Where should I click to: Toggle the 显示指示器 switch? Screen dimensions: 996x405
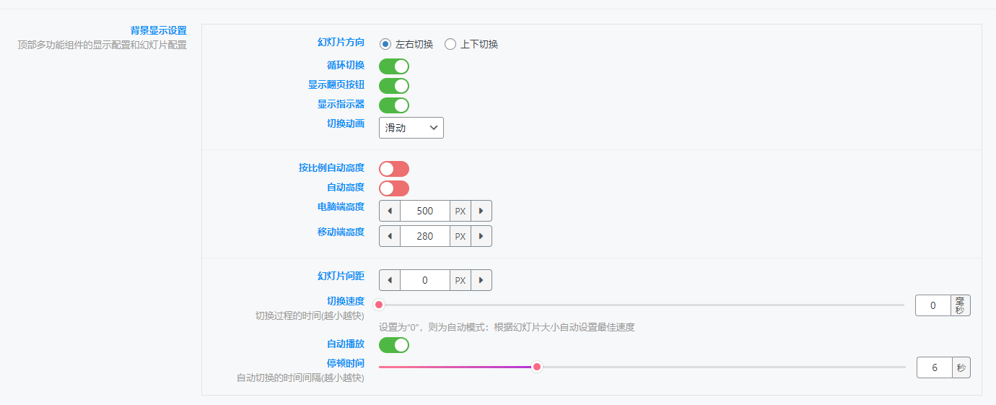pos(394,105)
